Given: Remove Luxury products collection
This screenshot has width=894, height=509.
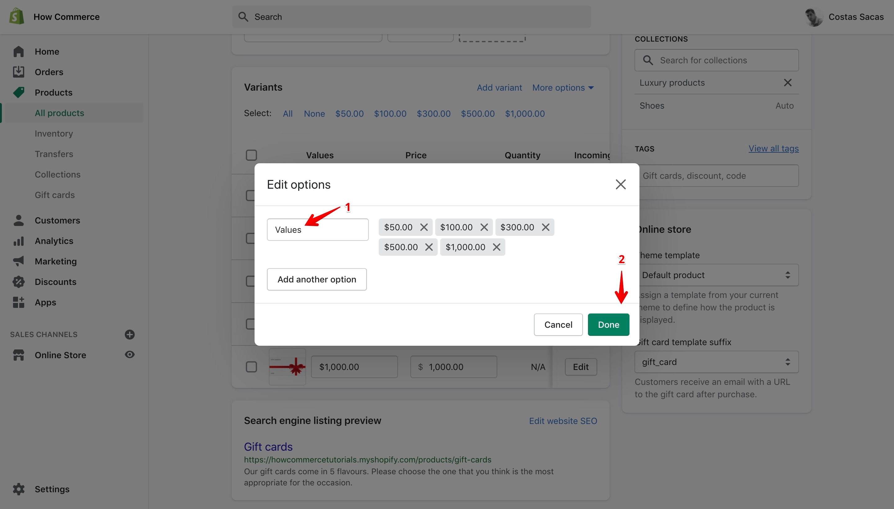Looking at the screenshot, I should (787, 83).
